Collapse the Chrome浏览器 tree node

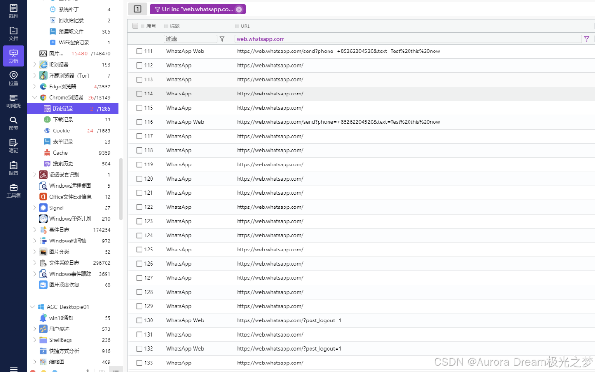(35, 98)
